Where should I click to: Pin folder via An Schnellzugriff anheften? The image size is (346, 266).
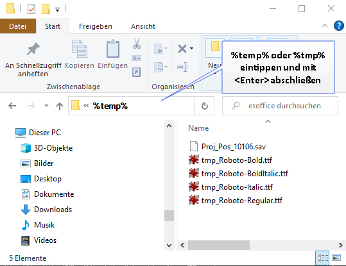pyautogui.click(x=33, y=59)
